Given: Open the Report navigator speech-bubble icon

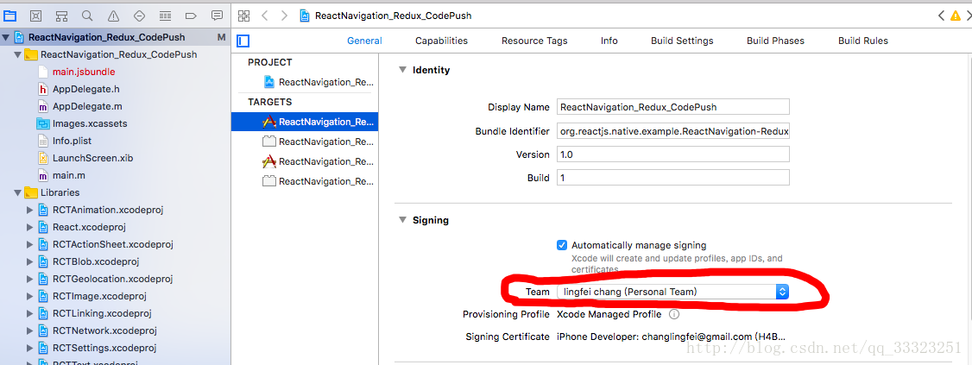Looking at the screenshot, I should (x=217, y=16).
